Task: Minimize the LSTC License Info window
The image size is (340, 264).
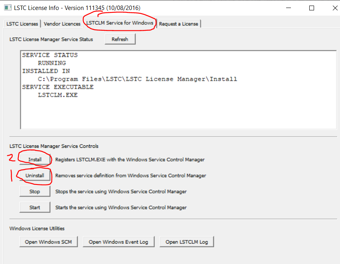Action: (x=289, y=8)
